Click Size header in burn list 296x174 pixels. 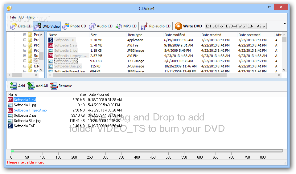pos(68,95)
